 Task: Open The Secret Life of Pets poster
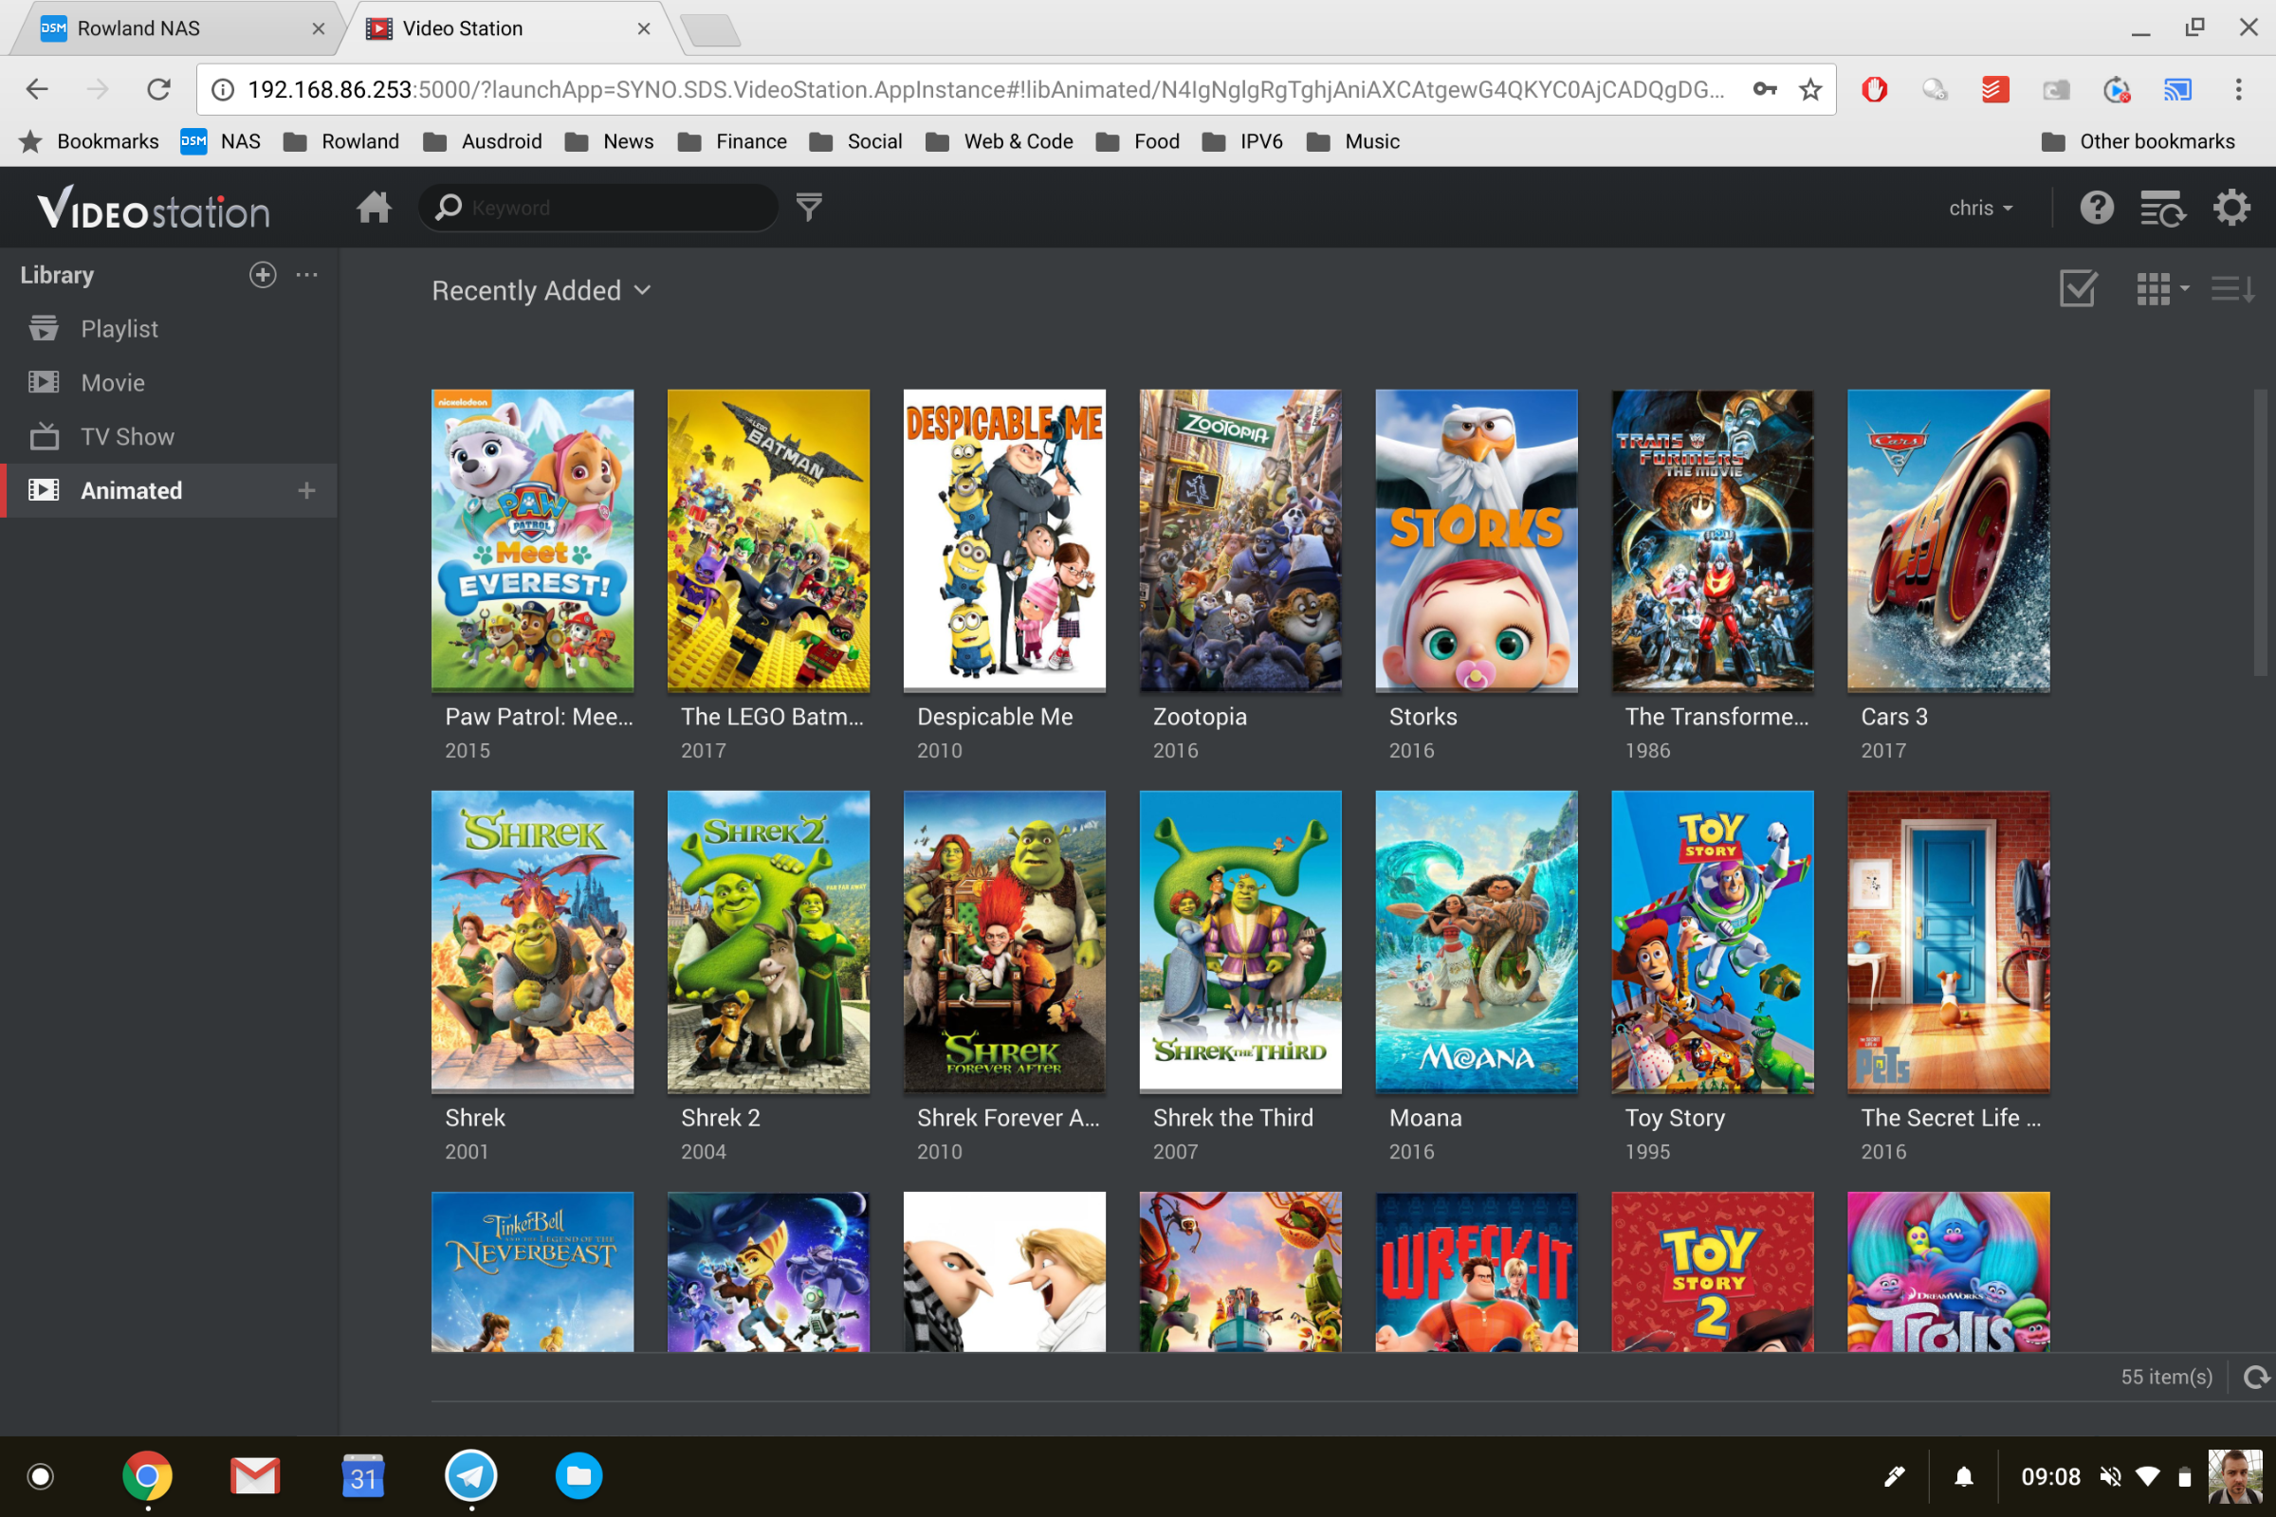tap(1949, 941)
